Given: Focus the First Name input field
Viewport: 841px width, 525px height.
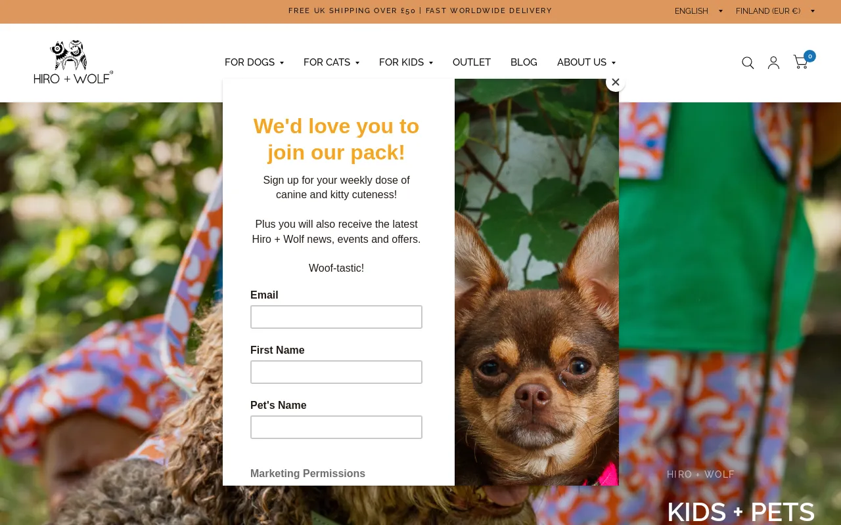Looking at the screenshot, I should point(336,372).
